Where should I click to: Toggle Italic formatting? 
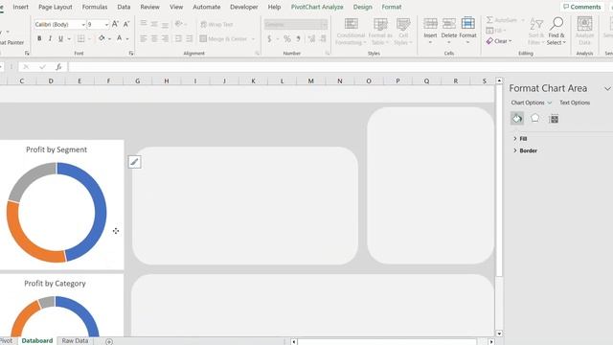tap(50, 38)
